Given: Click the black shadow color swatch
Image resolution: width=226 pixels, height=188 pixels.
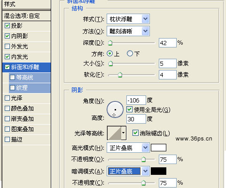Looking at the screenshot, I should pos(158,171).
